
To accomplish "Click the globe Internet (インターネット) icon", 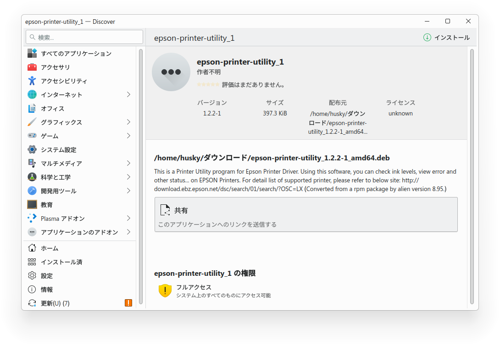I will click(32, 94).
